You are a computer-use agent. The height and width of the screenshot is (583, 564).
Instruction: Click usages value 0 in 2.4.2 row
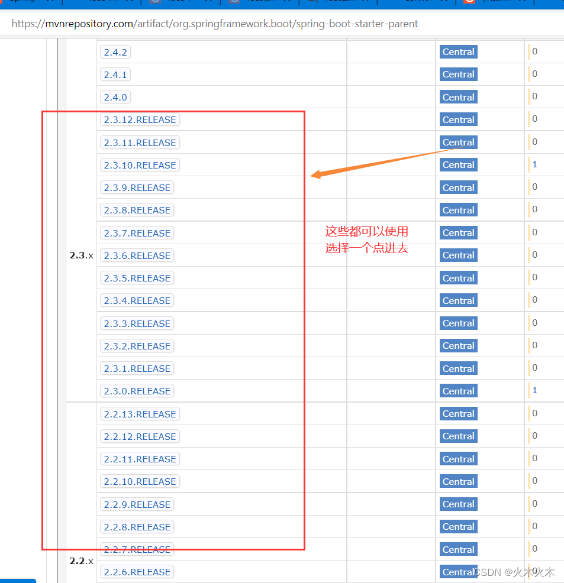[x=534, y=51]
